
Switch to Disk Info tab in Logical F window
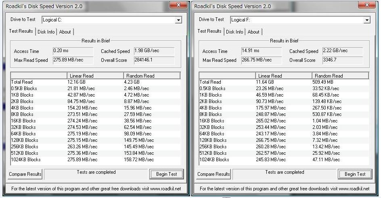[234, 32]
